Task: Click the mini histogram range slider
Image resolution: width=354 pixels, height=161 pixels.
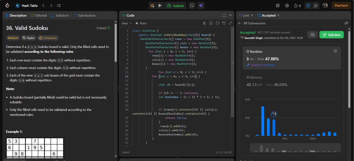Action: coord(295,148)
